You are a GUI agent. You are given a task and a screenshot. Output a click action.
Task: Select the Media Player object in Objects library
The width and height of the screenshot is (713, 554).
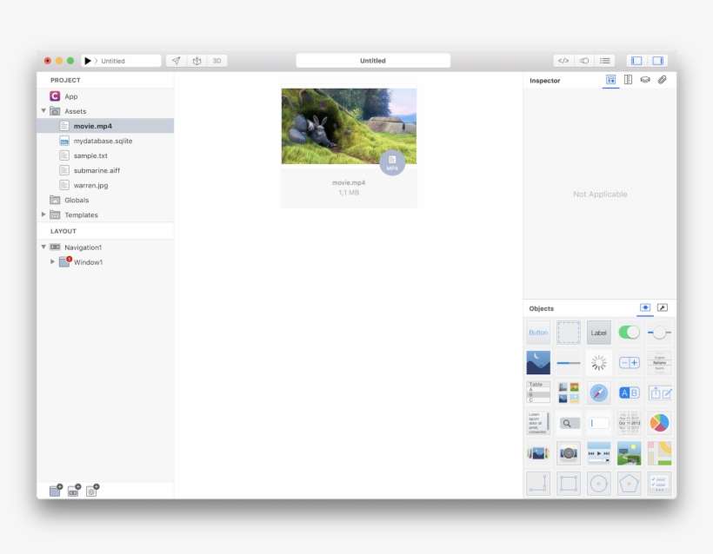[598, 452]
